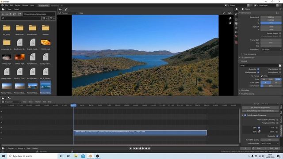Select the FIRE 3.mp4 thumbnail

19,57
